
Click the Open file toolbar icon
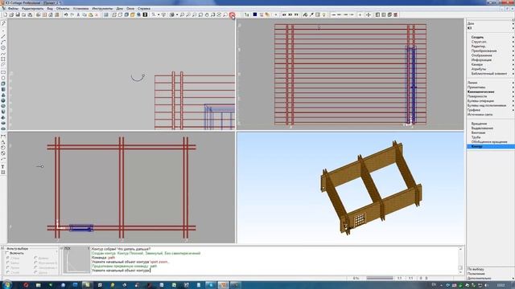[x=11, y=14]
